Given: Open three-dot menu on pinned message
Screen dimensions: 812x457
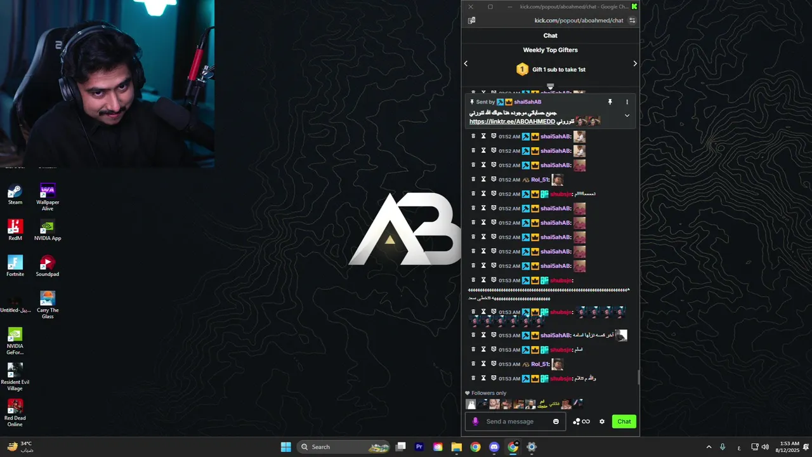Looking at the screenshot, I should (627, 102).
